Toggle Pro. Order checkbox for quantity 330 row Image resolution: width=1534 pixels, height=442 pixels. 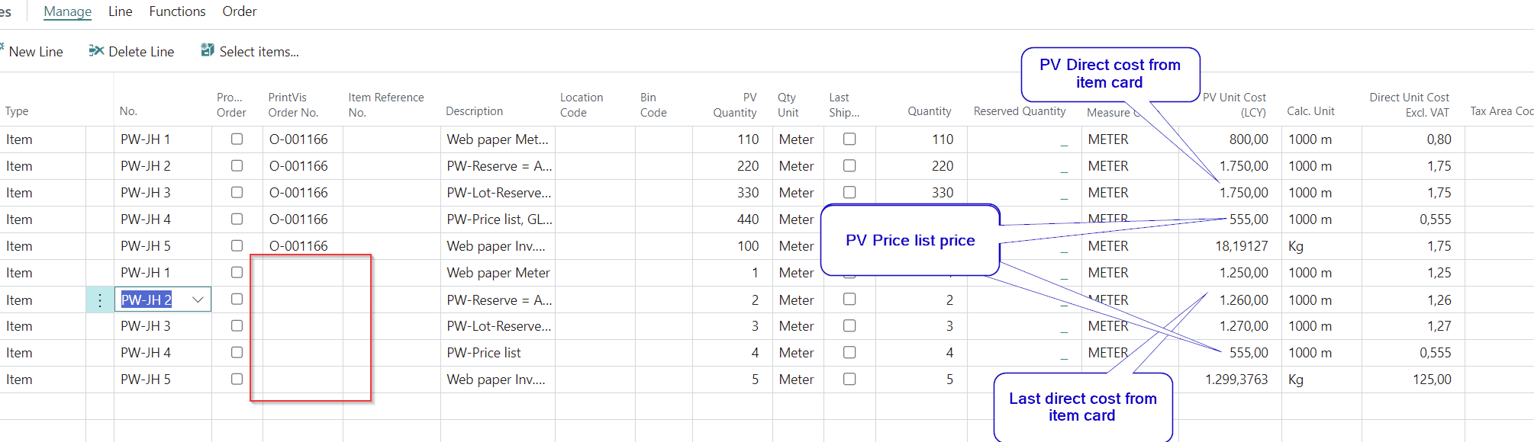(237, 193)
